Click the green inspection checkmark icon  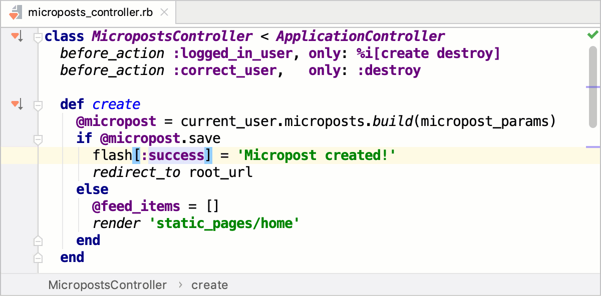[x=592, y=35]
